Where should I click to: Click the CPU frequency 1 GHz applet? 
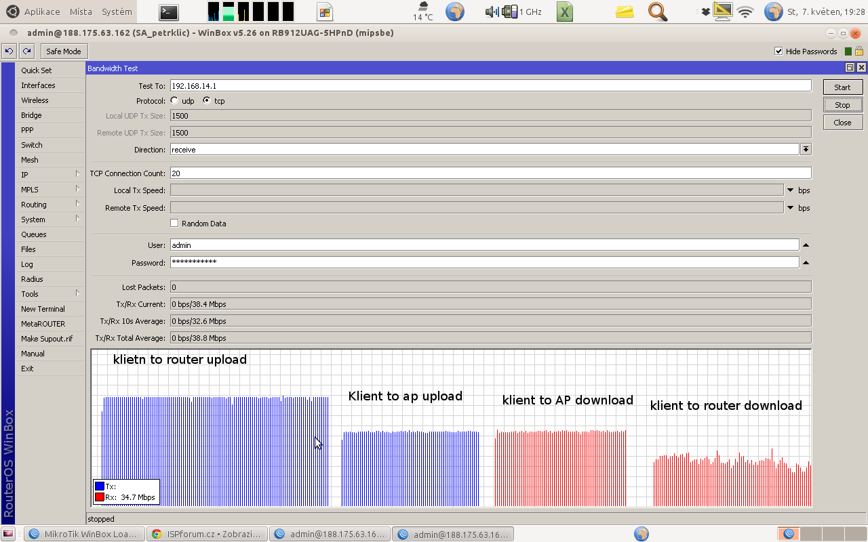pos(522,12)
